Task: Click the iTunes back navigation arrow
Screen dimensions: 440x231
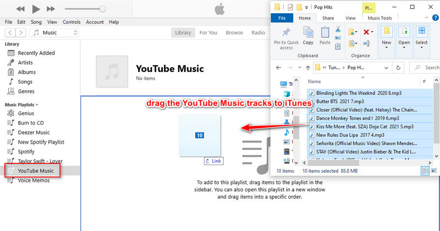Action: 10,32
